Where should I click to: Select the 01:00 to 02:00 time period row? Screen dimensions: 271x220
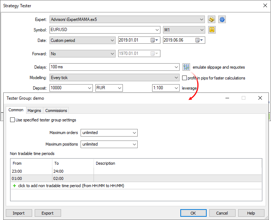(x=72, y=178)
